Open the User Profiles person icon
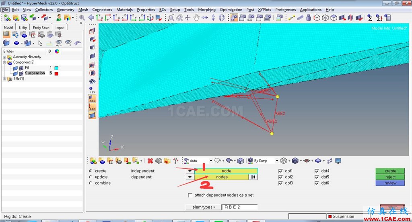 (x=59, y=18)
